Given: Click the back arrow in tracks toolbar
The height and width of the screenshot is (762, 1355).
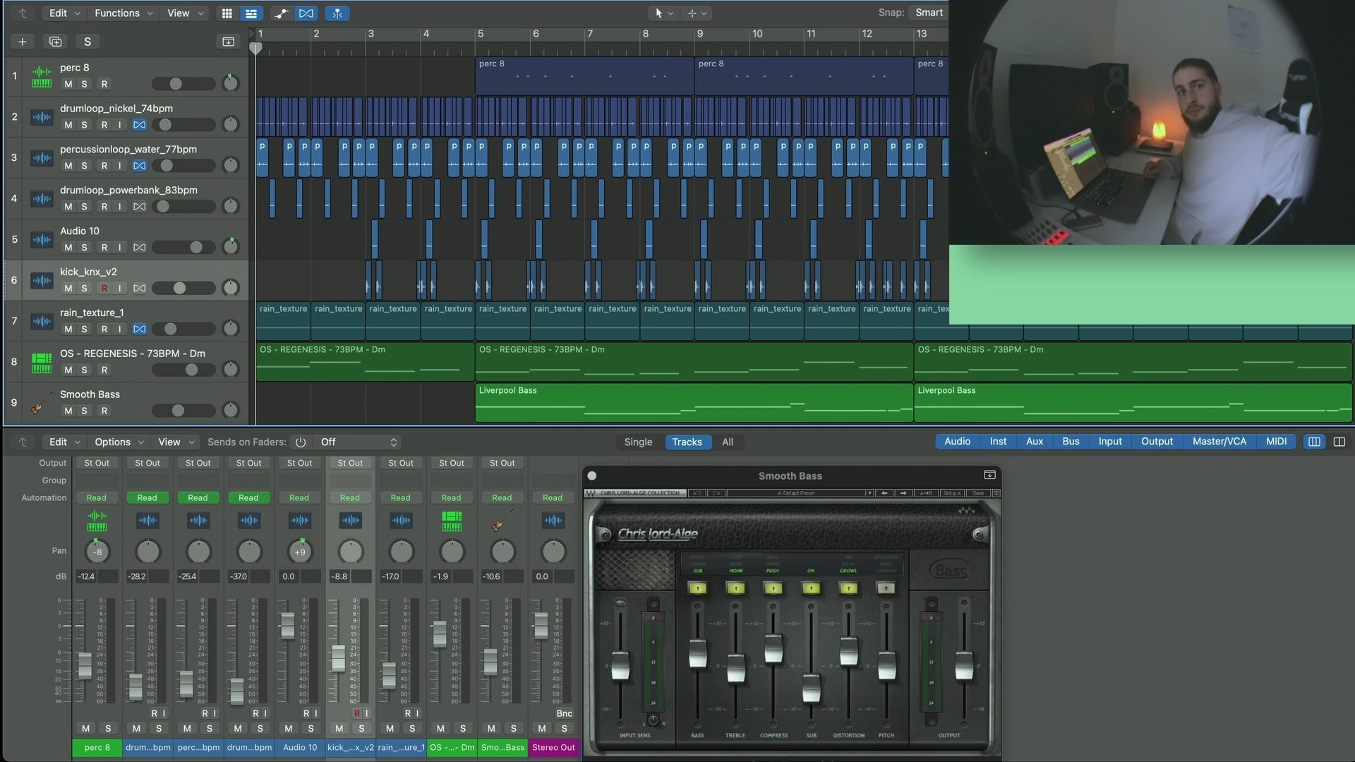Looking at the screenshot, I should point(23,13).
